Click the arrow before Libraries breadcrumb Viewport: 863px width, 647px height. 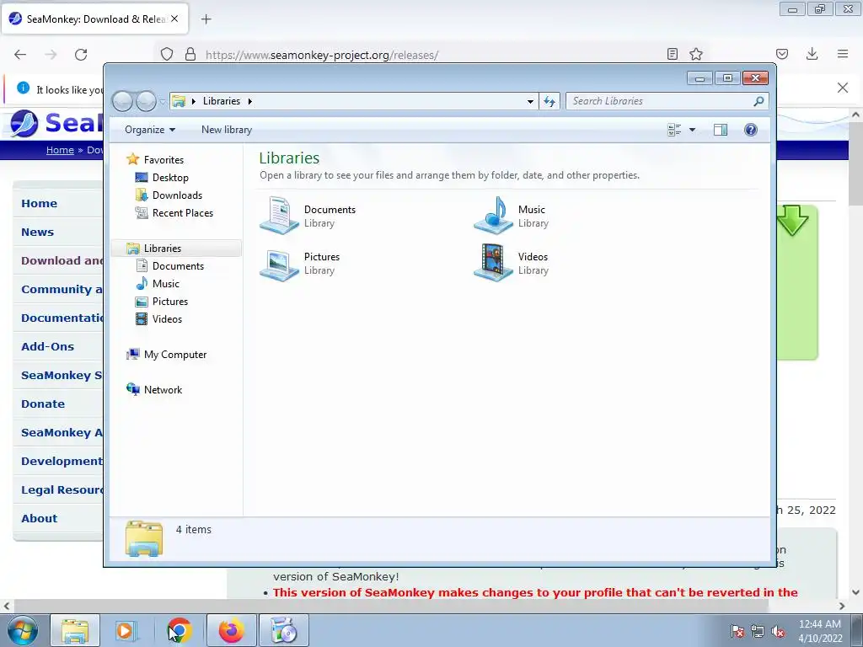coord(194,101)
